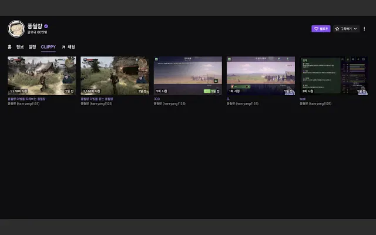Click the 풍월량 channel profile avatar

16,29
